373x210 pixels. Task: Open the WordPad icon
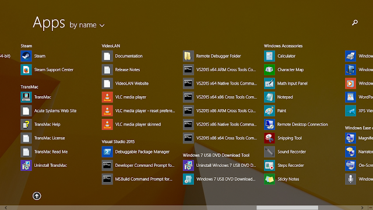pos(351,97)
